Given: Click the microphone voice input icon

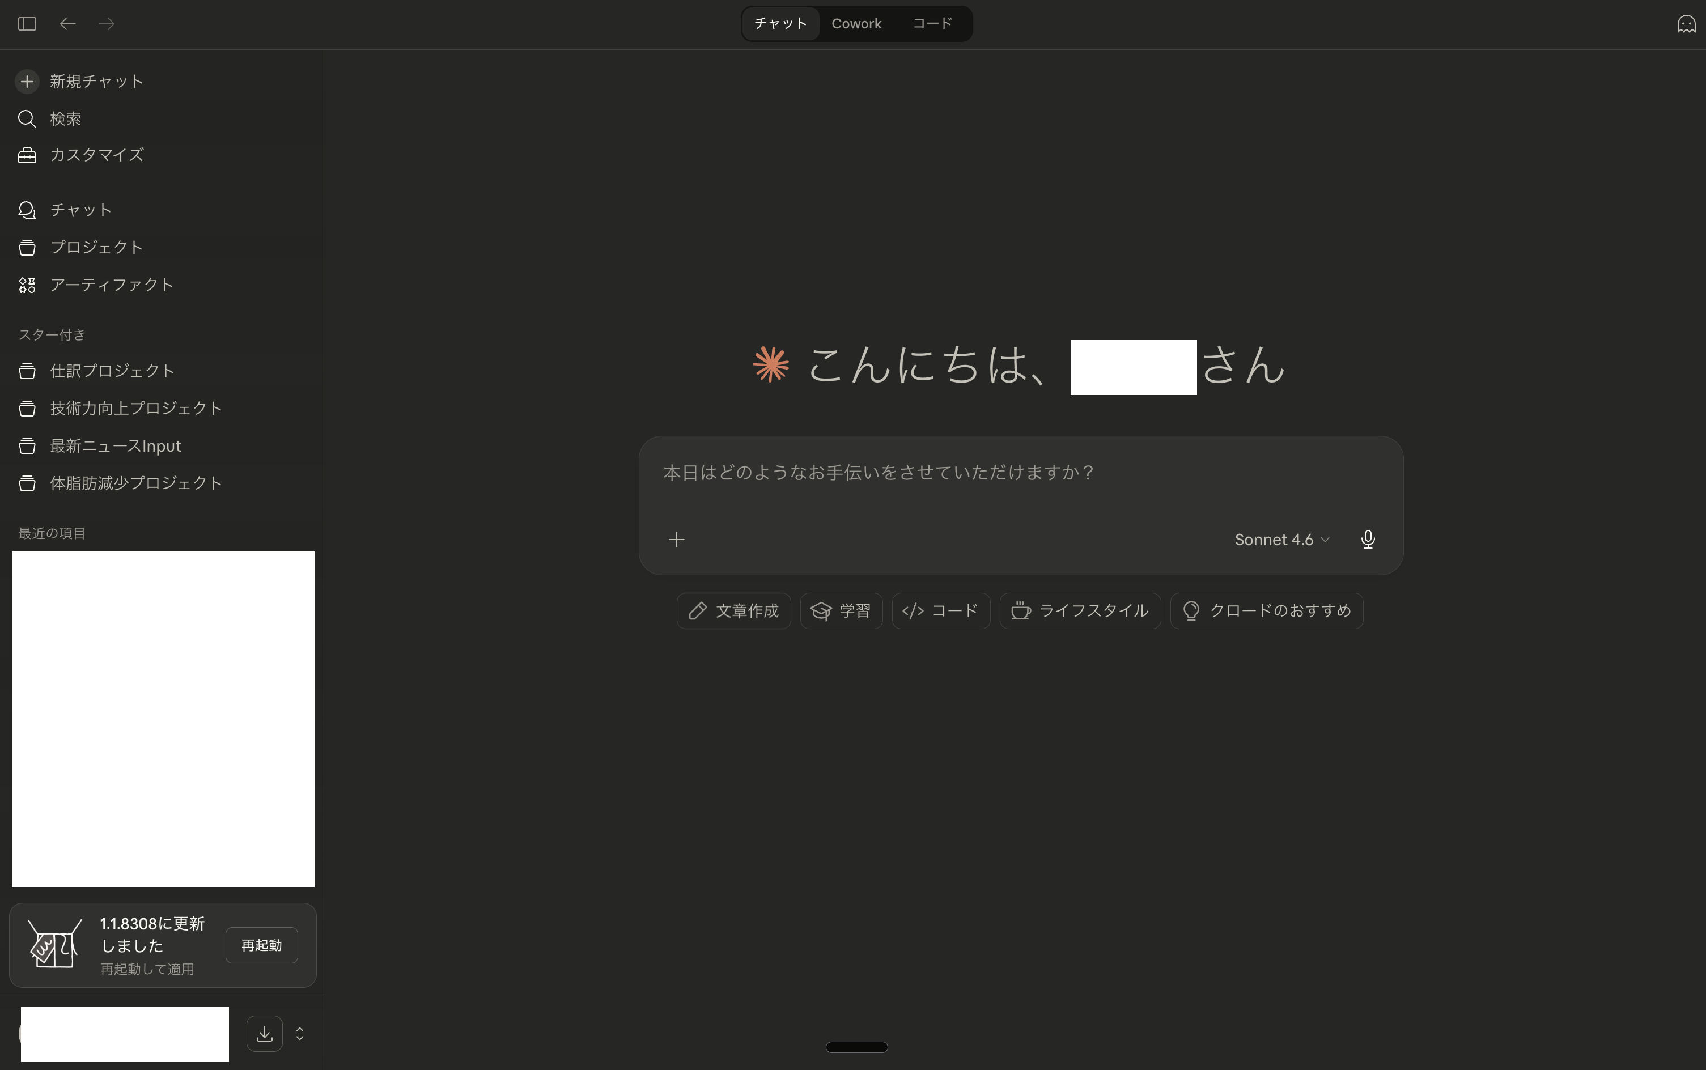Looking at the screenshot, I should point(1367,539).
